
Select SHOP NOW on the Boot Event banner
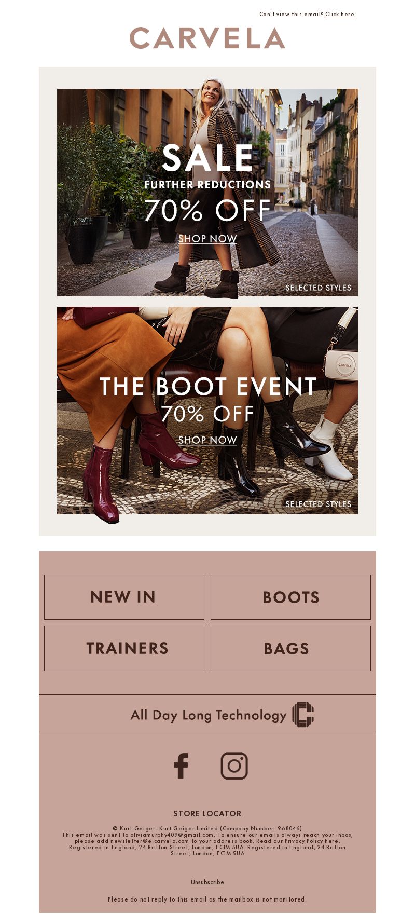tap(208, 440)
